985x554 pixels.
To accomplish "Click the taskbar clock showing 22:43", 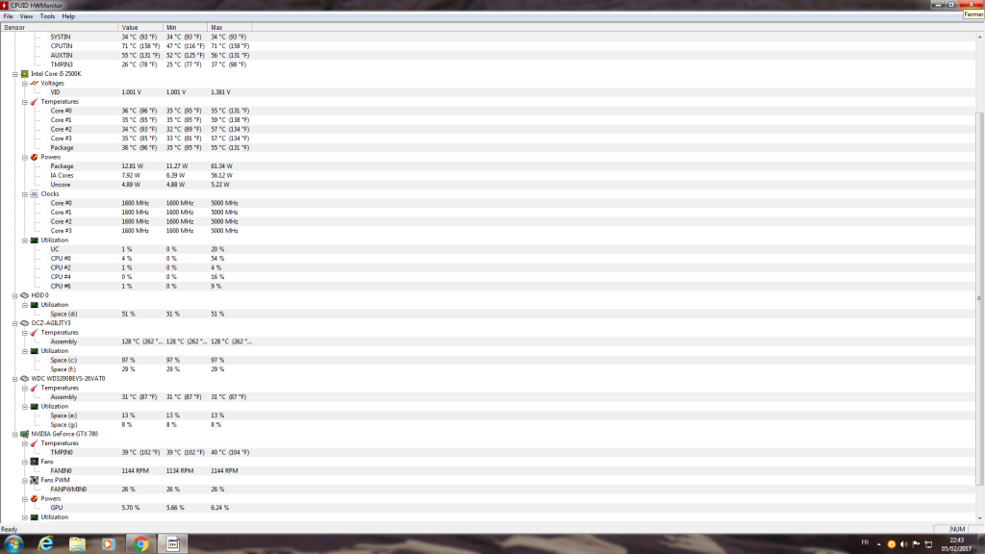I will [957, 544].
